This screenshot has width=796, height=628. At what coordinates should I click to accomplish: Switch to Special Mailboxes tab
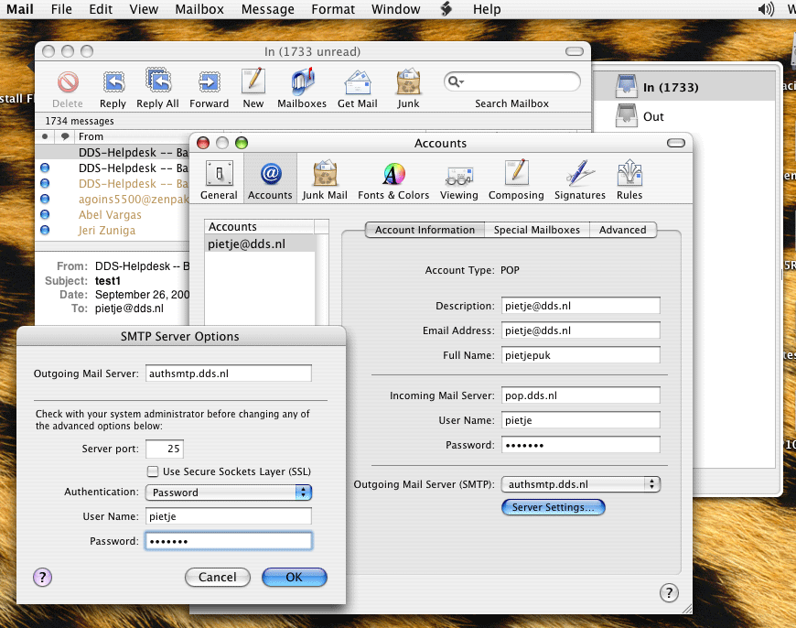[536, 230]
